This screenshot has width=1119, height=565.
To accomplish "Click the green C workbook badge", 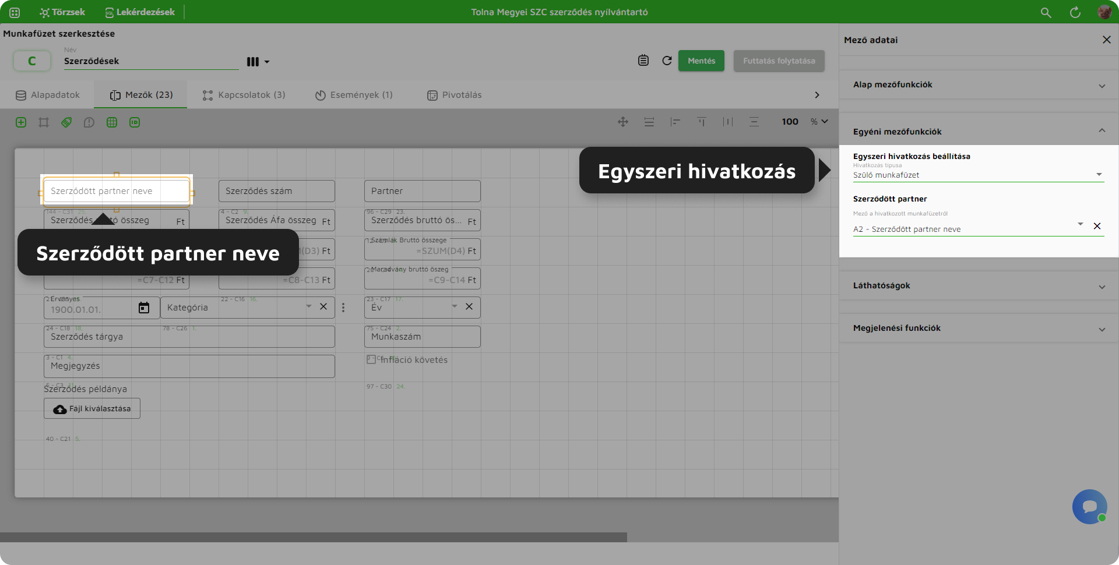I will click(32, 61).
